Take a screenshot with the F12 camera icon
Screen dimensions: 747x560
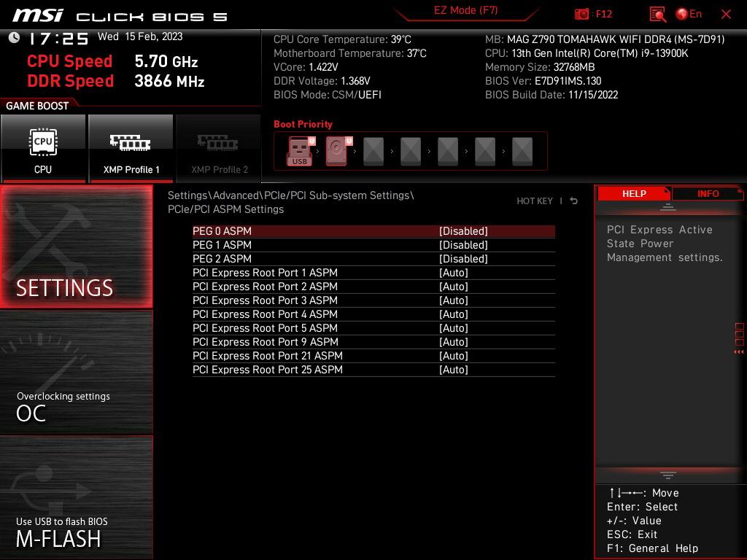[x=581, y=14]
